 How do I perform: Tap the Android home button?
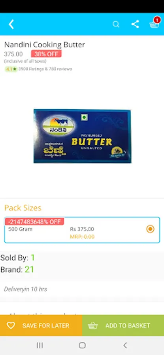coord(82,345)
